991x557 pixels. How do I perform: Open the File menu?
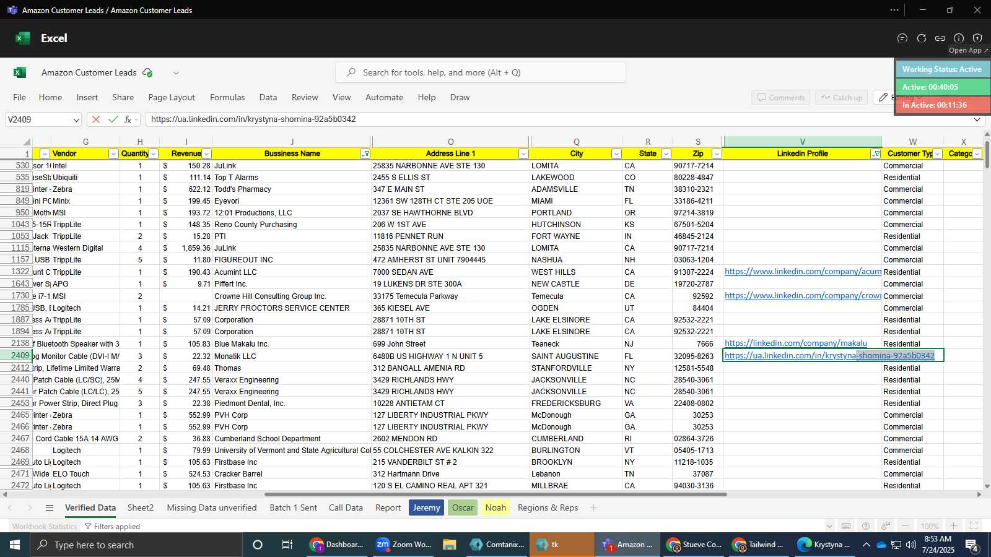[x=20, y=97]
